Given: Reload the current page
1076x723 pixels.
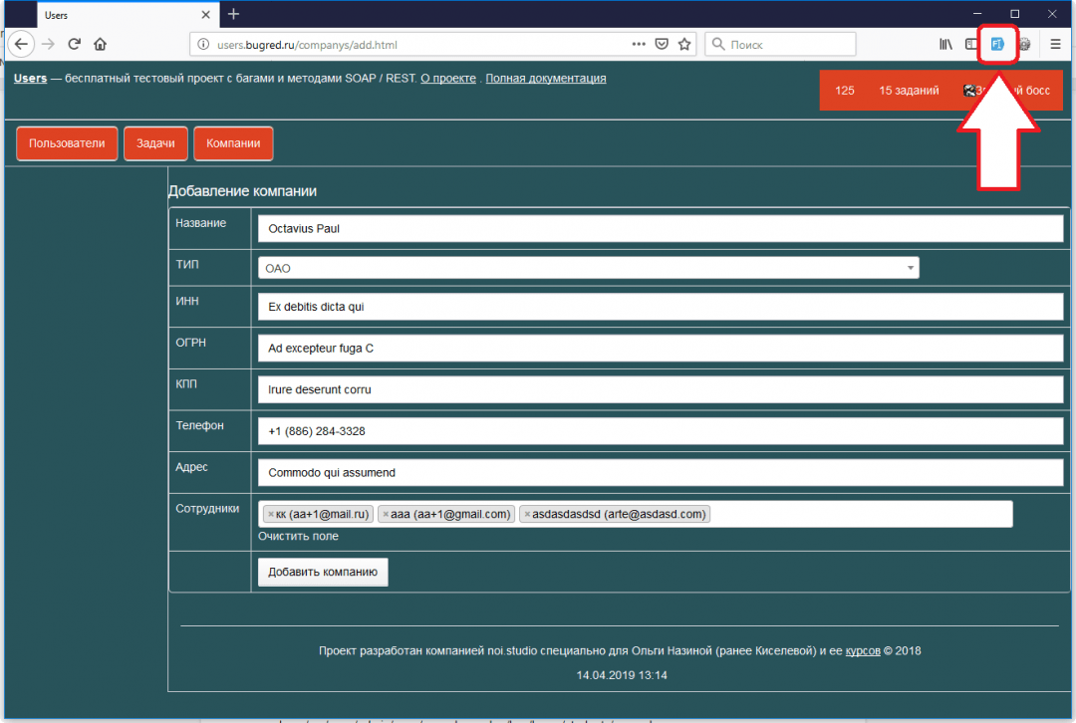Looking at the screenshot, I should [74, 44].
